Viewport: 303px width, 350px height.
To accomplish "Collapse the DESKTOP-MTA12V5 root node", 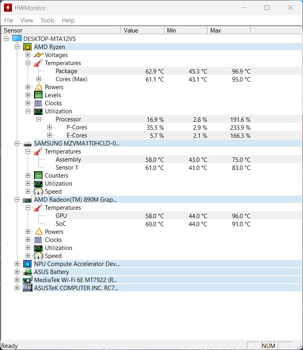I will point(6,39).
